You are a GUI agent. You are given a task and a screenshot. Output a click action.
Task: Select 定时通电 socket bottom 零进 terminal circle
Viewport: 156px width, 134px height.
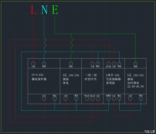[141, 99]
